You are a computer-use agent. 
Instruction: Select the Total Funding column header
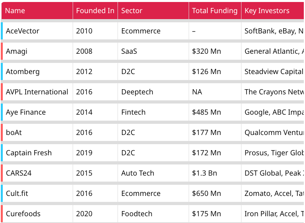(214, 11)
